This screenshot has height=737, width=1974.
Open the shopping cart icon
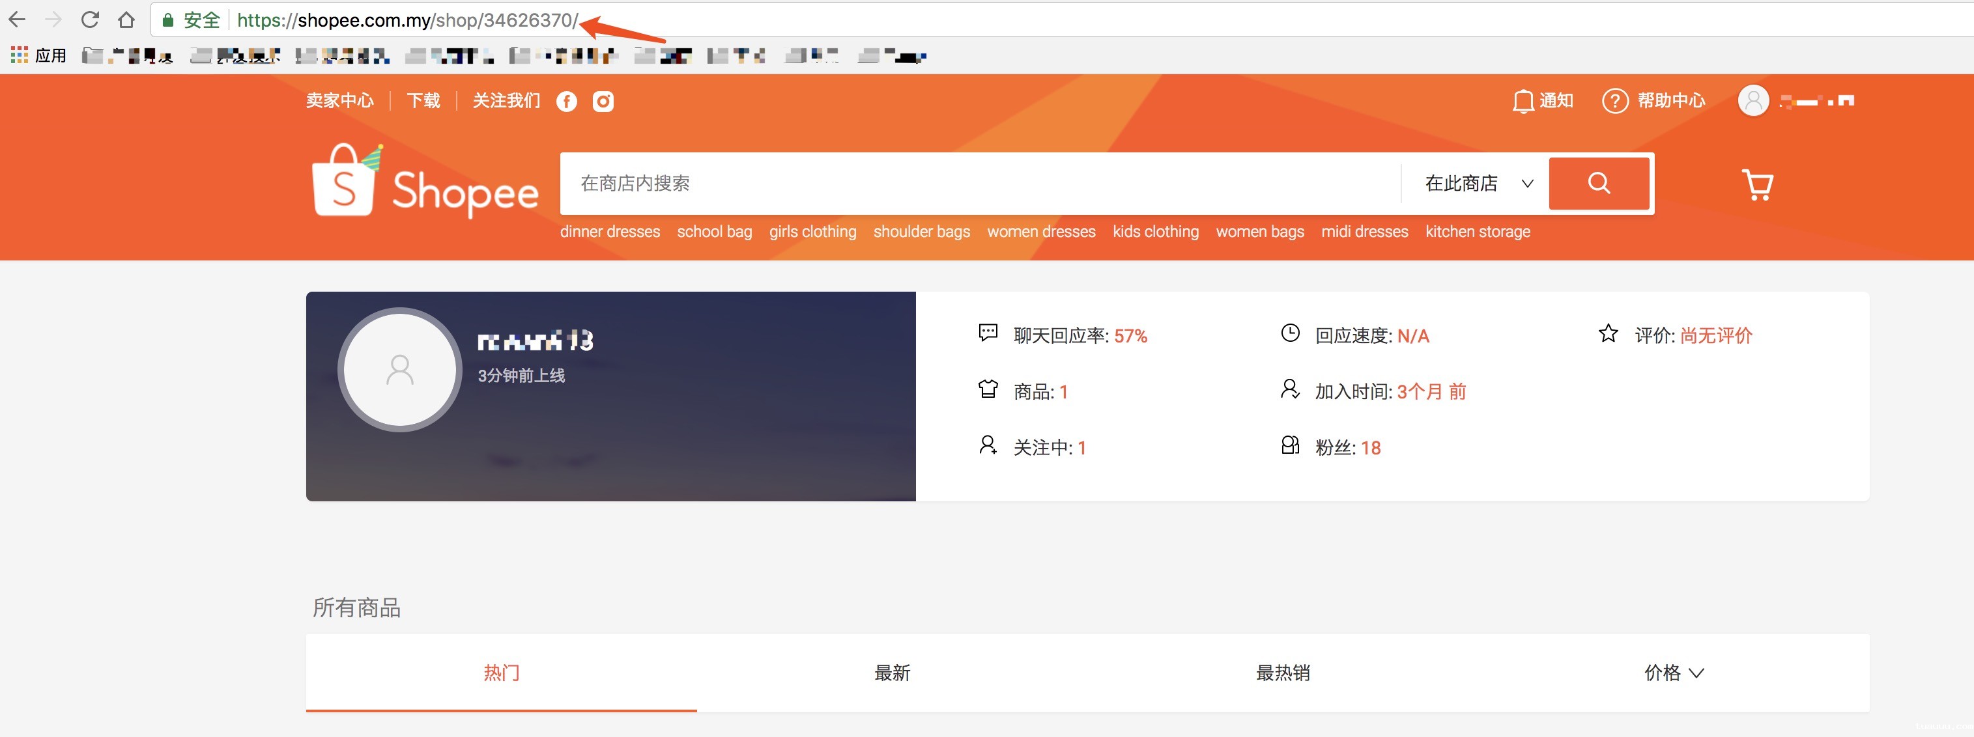(x=1757, y=185)
